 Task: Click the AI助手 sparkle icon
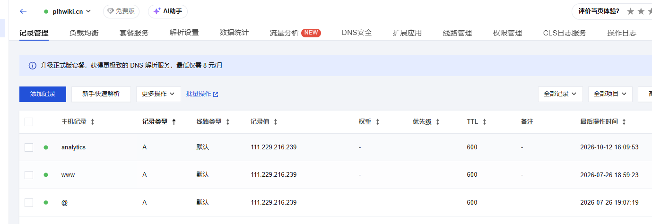(x=157, y=11)
